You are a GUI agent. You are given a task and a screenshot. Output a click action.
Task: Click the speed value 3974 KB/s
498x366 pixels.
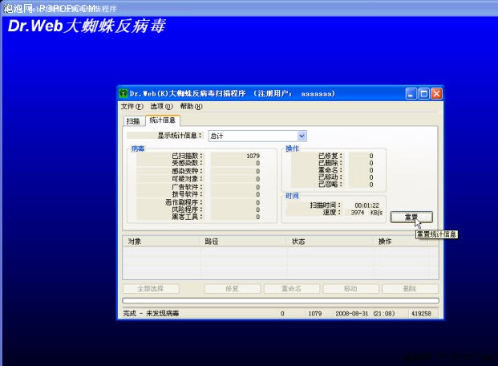[x=366, y=213]
